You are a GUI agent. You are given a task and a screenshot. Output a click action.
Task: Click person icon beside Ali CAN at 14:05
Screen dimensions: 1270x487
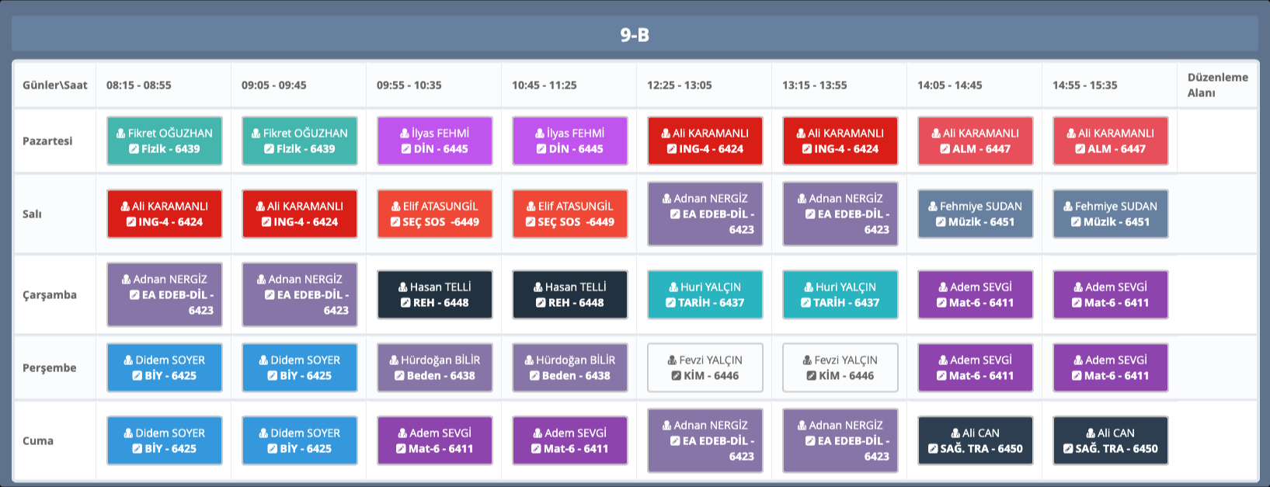(x=956, y=433)
